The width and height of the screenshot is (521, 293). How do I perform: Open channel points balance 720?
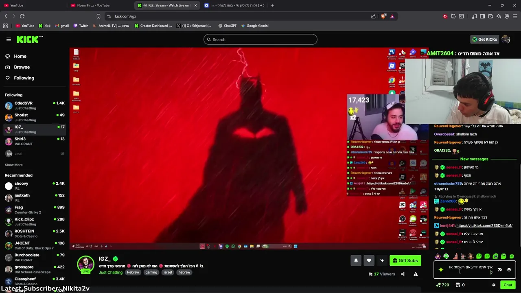point(442,285)
